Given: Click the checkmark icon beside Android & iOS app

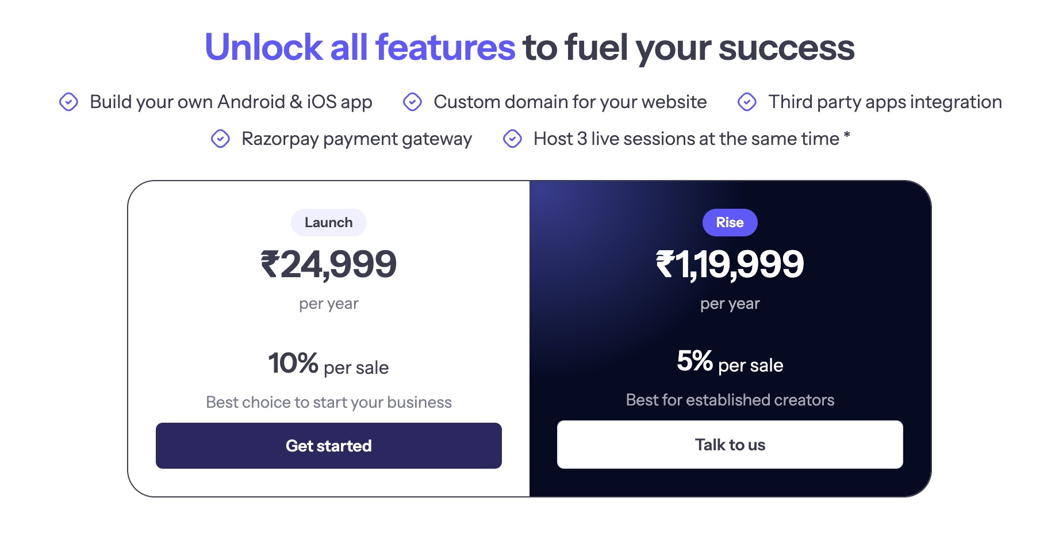Looking at the screenshot, I should [68, 102].
